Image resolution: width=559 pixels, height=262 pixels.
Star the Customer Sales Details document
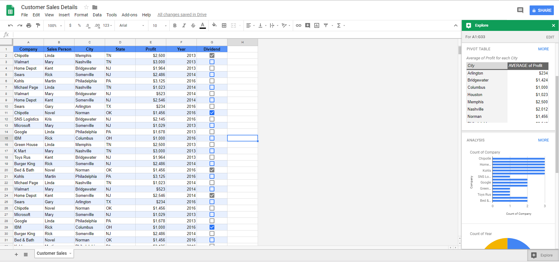pyautogui.click(x=86, y=7)
